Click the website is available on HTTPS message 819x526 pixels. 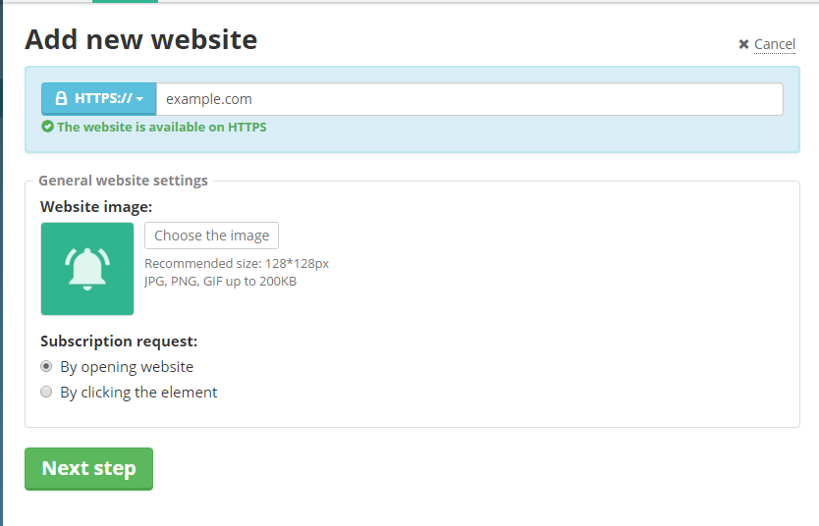pyautogui.click(x=161, y=127)
